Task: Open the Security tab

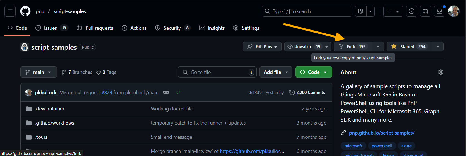Action: point(173,28)
